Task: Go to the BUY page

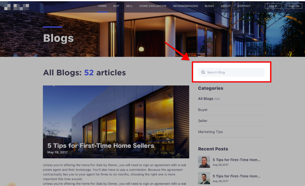Action: point(116,6)
